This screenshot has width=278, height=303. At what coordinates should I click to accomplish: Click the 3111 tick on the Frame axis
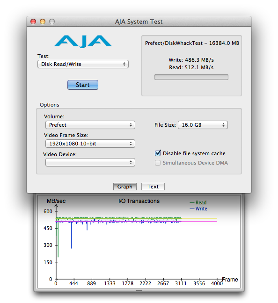[x=181, y=283]
